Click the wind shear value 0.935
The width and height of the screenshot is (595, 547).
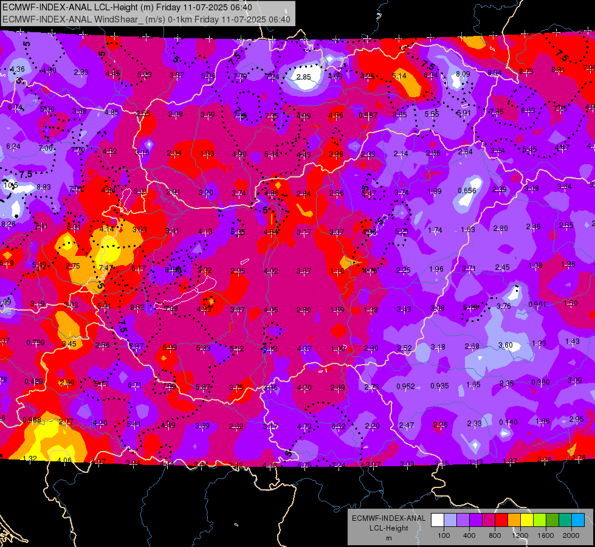tap(439, 386)
